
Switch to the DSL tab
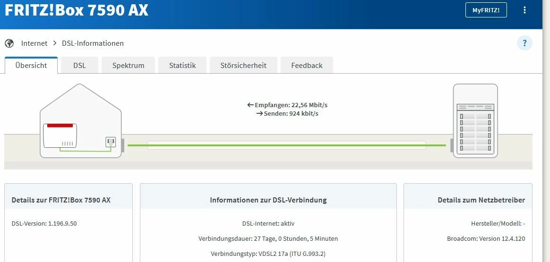[x=80, y=66]
